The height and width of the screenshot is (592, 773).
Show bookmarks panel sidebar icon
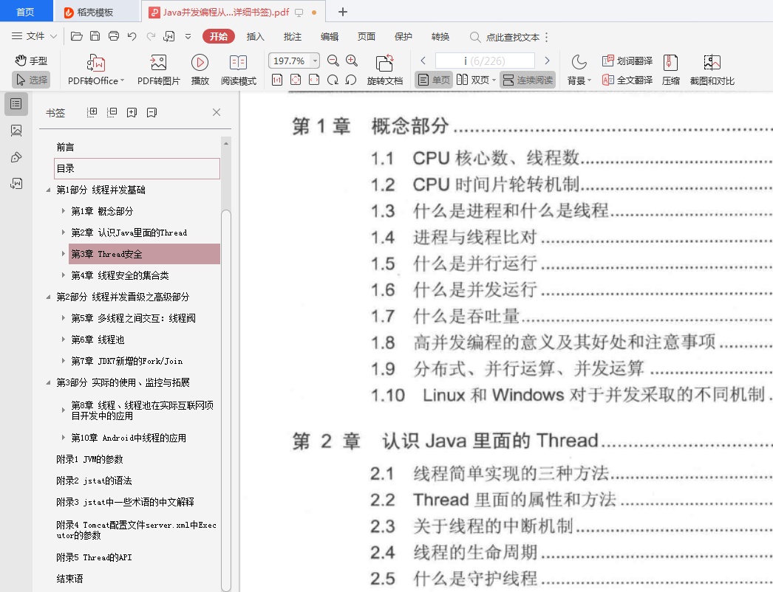coord(16,104)
